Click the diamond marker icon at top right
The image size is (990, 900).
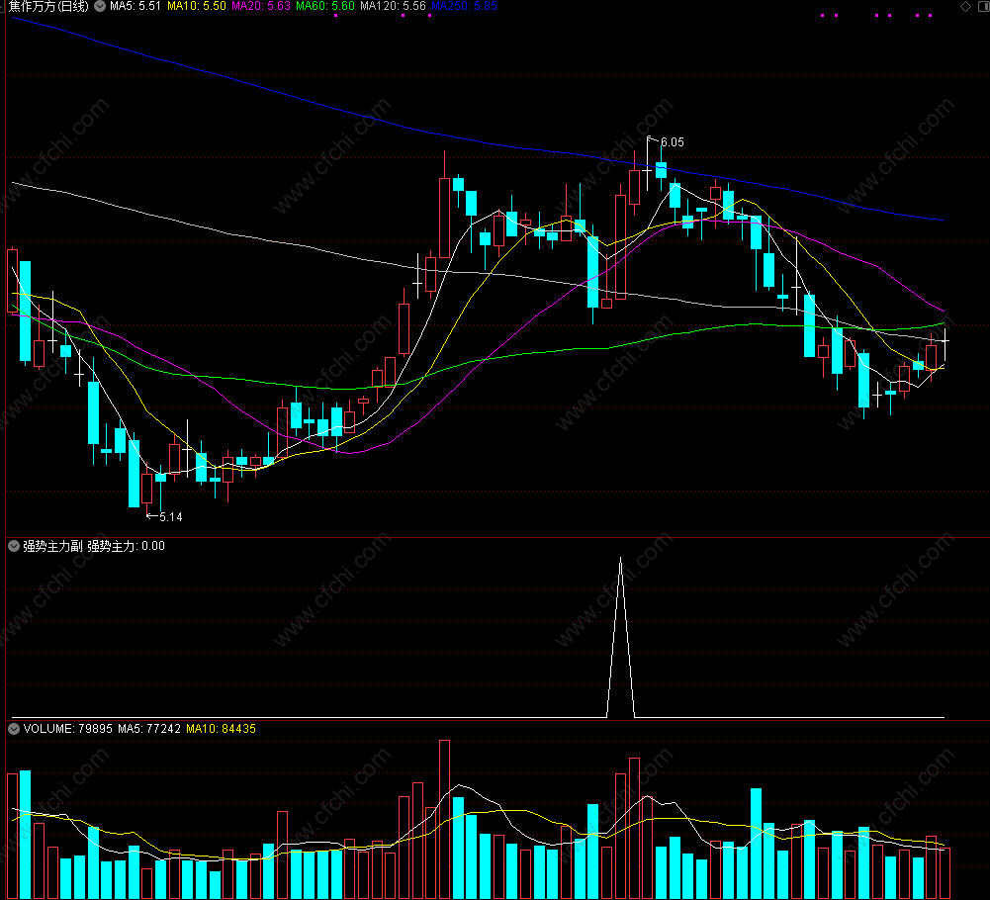click(x=965, y=6)
